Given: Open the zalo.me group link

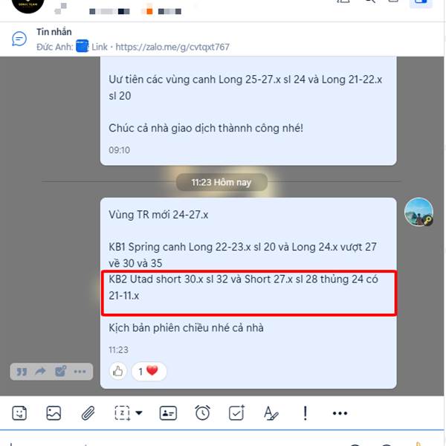Looking at the screenshot, I should pyautogui.click(x=172, y=47).
